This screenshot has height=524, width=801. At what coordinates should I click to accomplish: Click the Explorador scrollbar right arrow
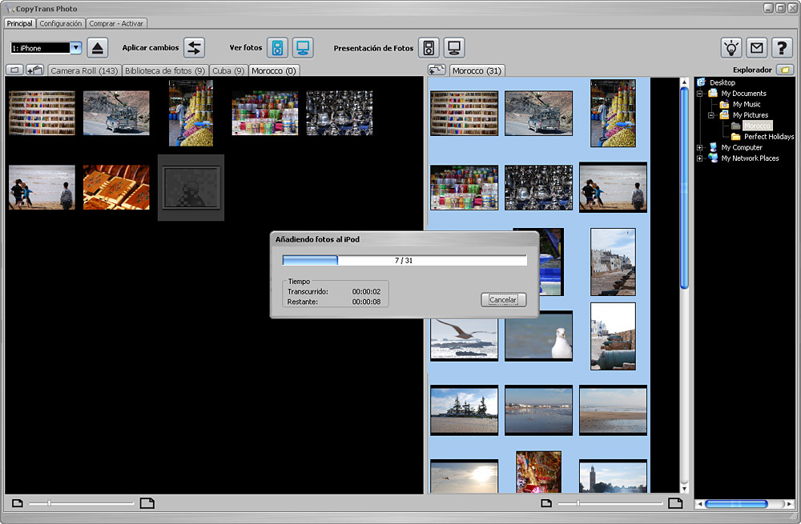(789, 503)
